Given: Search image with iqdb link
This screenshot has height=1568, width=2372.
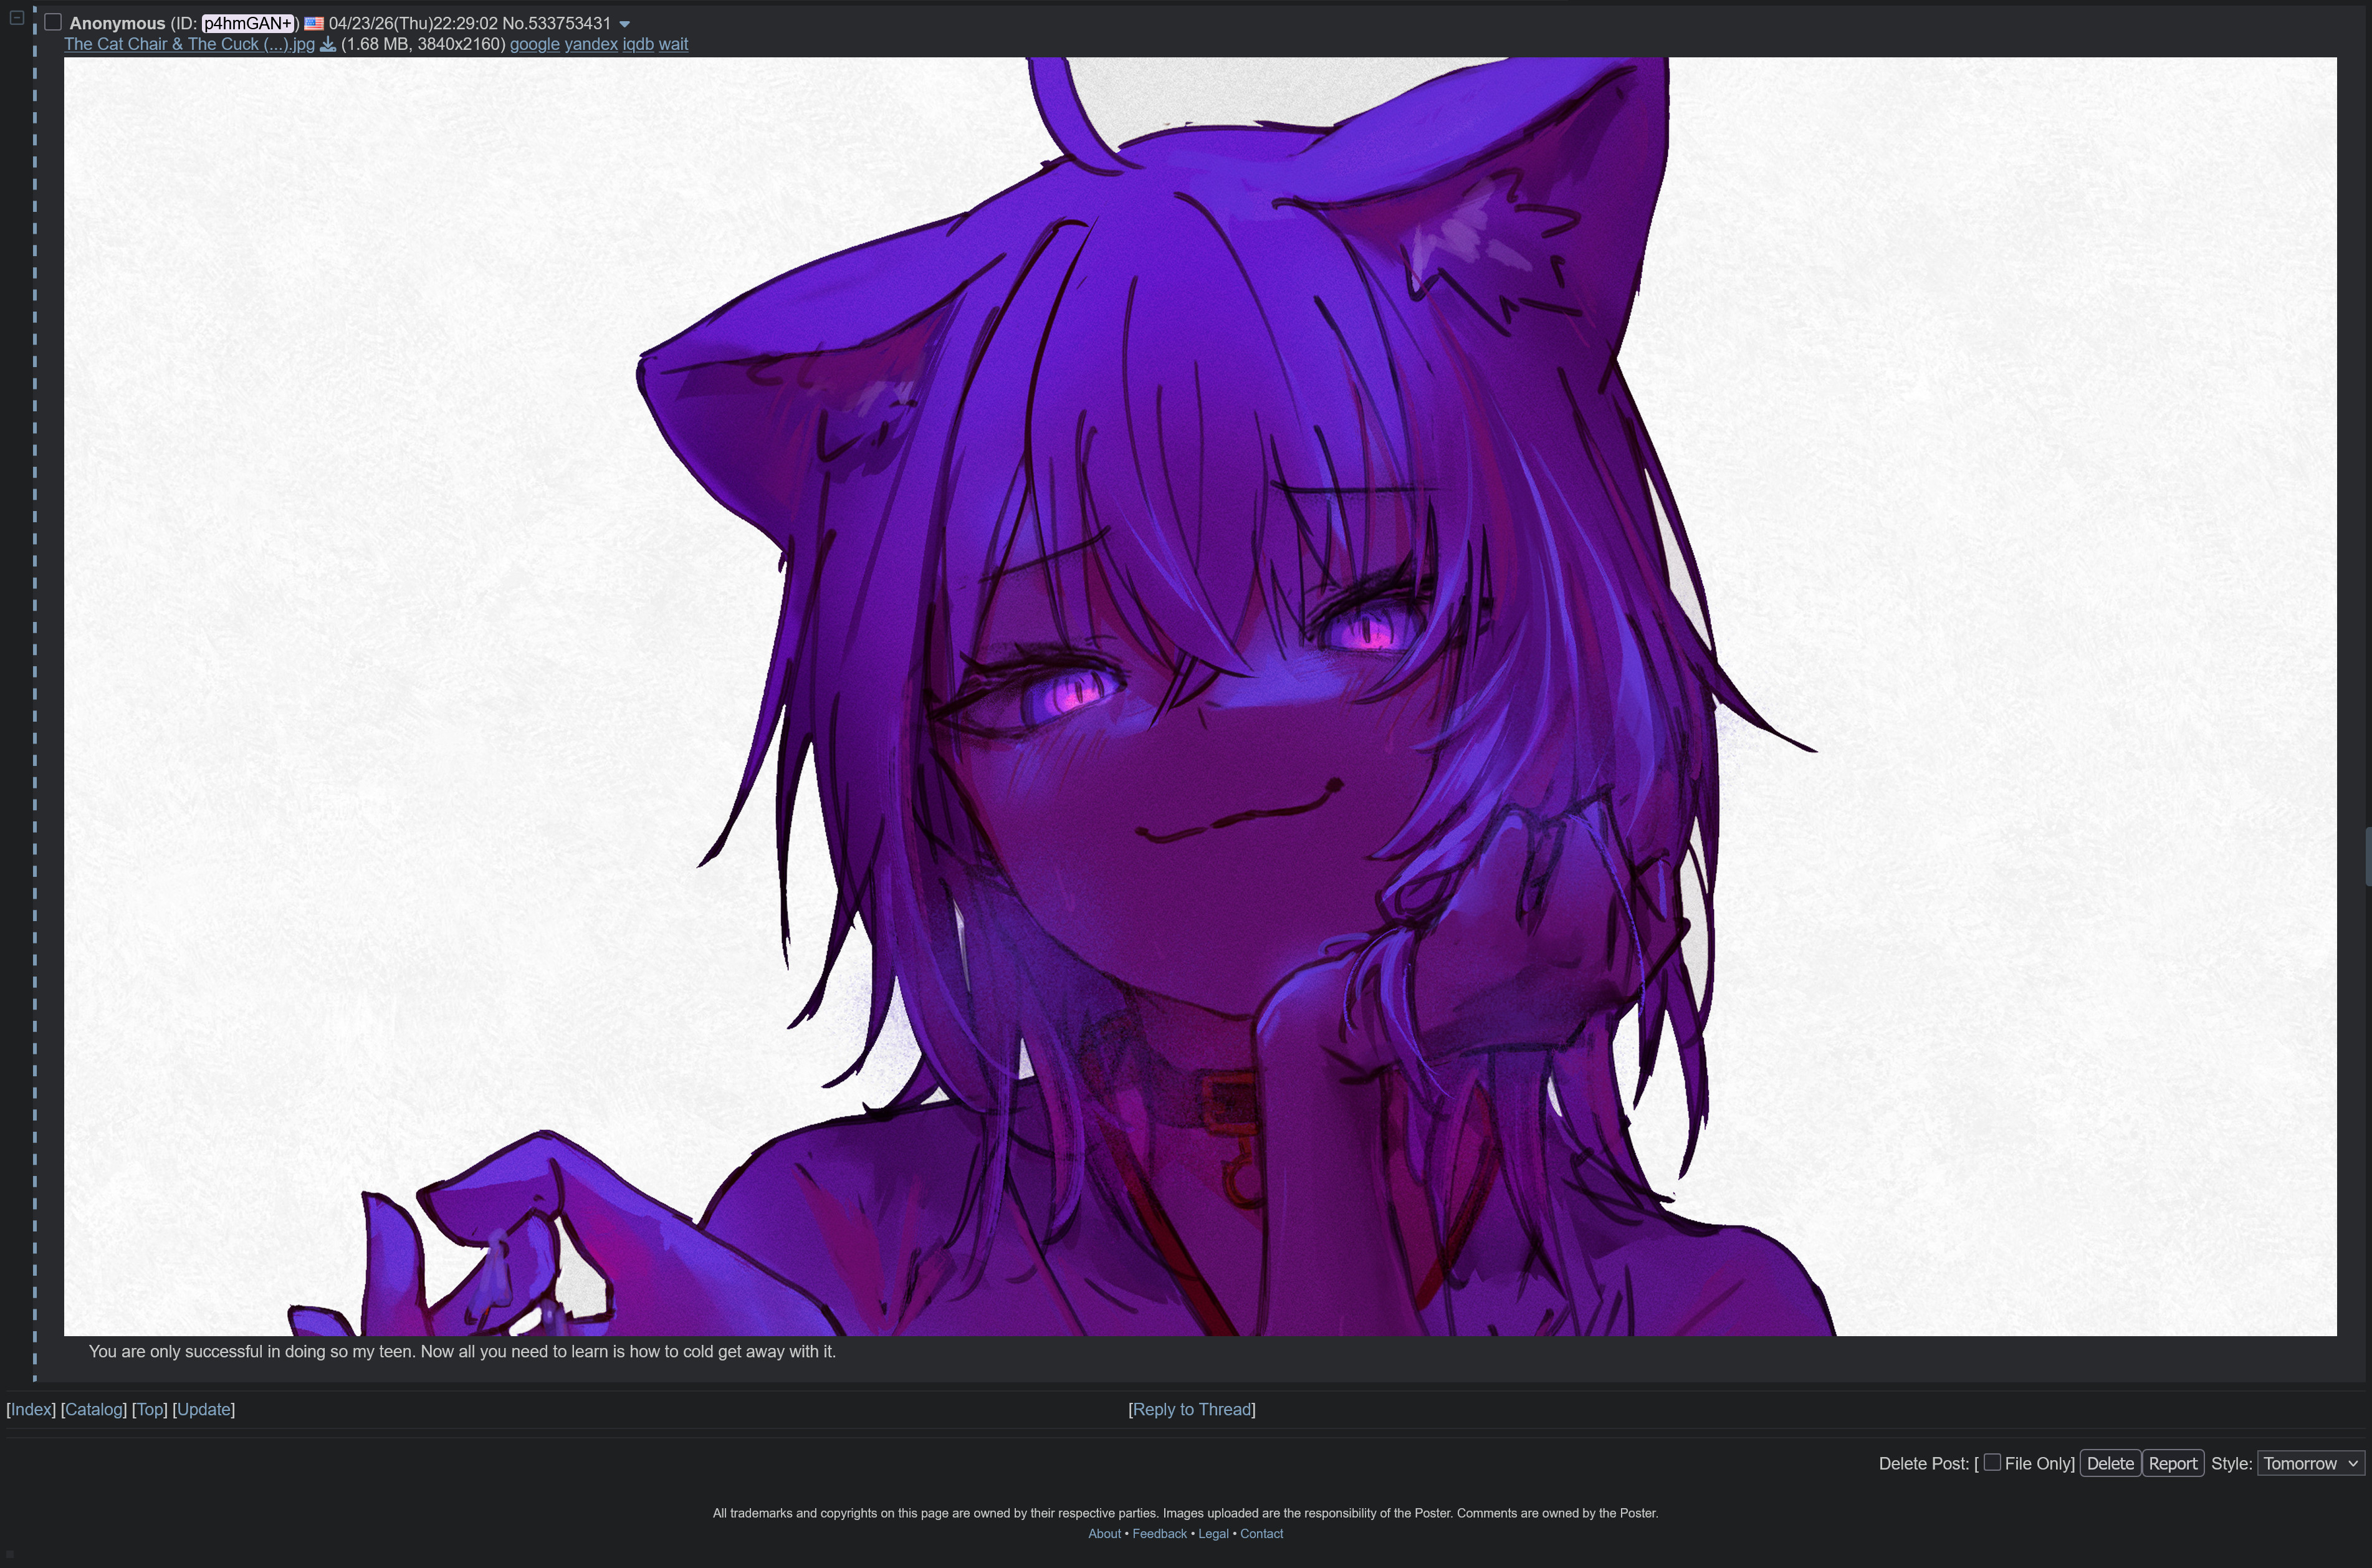Looking at the screenshot, I should coord(638,44).
